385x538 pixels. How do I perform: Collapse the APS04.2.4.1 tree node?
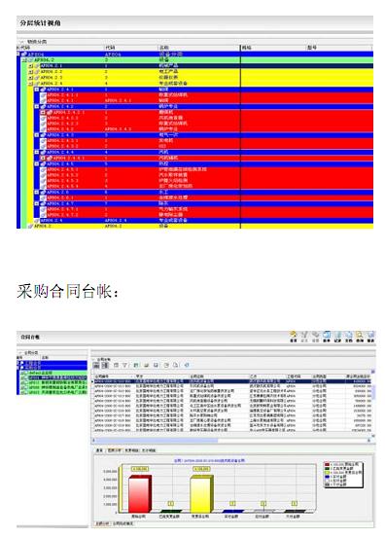(x=37, y=90)
